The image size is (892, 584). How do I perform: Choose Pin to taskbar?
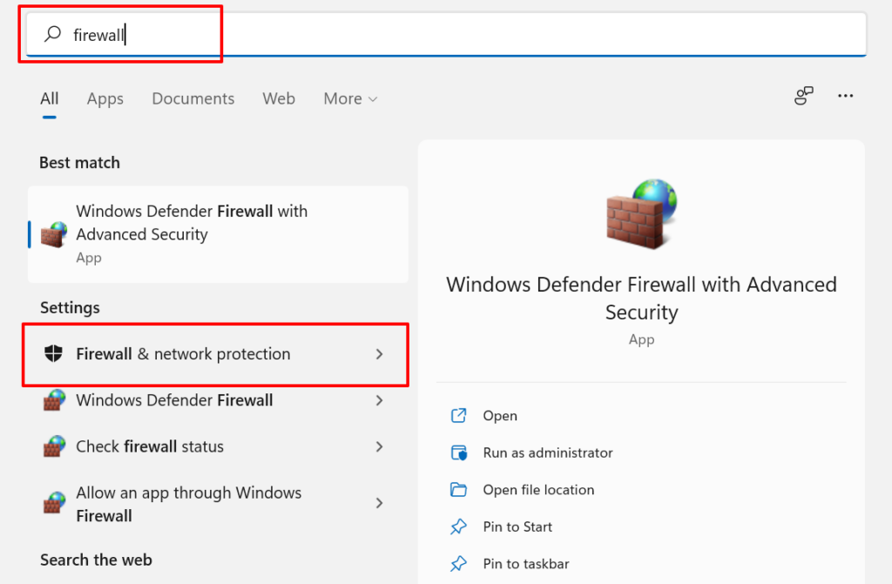[526, 563]
